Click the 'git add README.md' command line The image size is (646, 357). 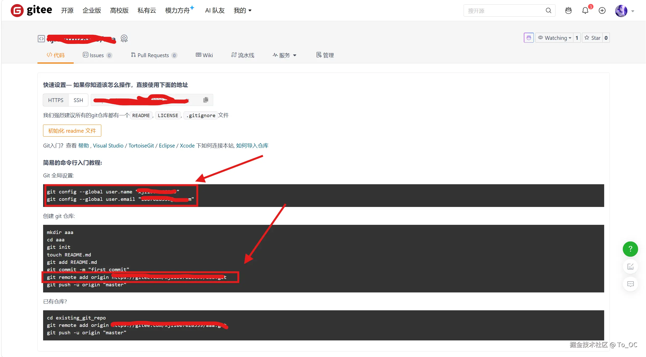(72, 262)
